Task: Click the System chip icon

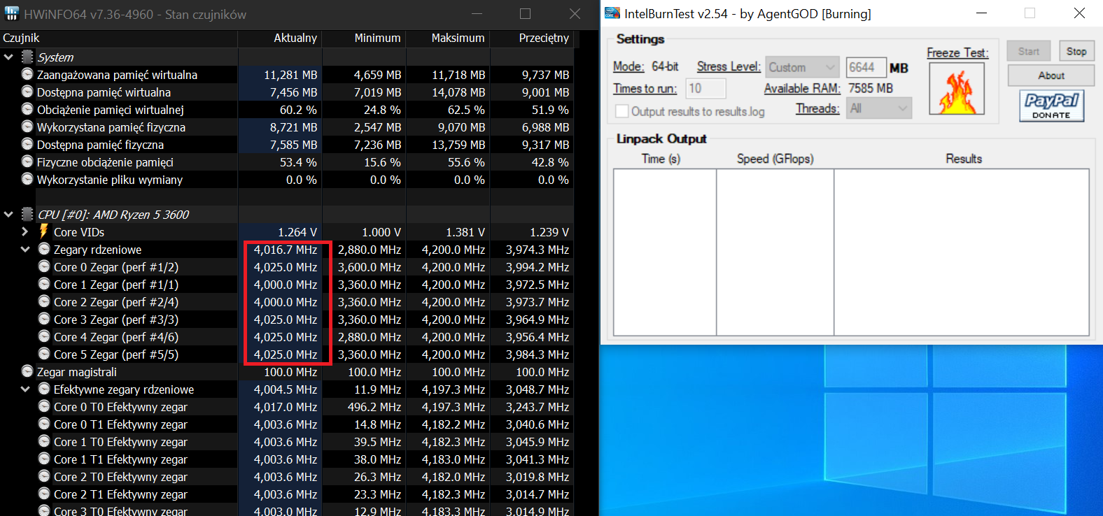Action: click(27, 57)
